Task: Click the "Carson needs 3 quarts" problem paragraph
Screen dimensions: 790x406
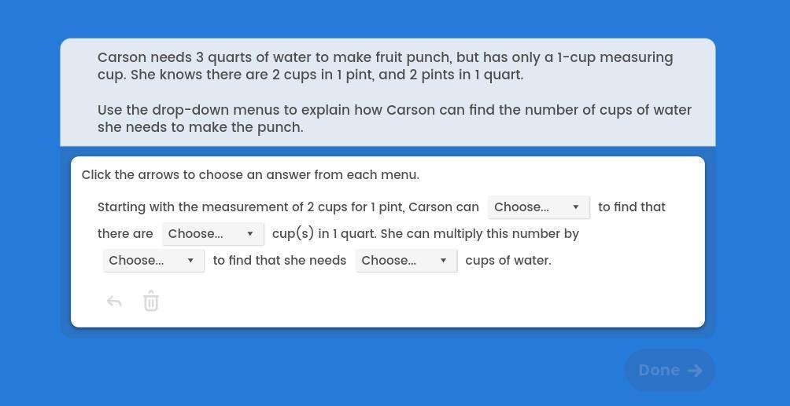Action: tap(385, 66)
